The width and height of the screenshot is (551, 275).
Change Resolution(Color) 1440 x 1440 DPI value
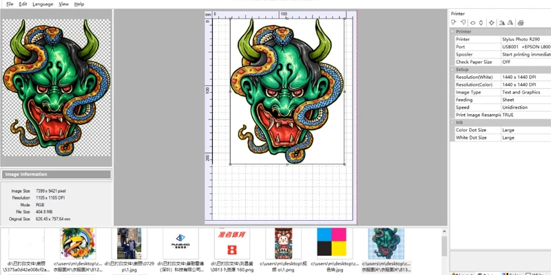click(526, 85)
